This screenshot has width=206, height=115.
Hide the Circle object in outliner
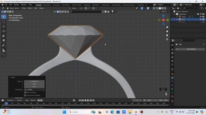pyautogui.click(x=201, y=17)
